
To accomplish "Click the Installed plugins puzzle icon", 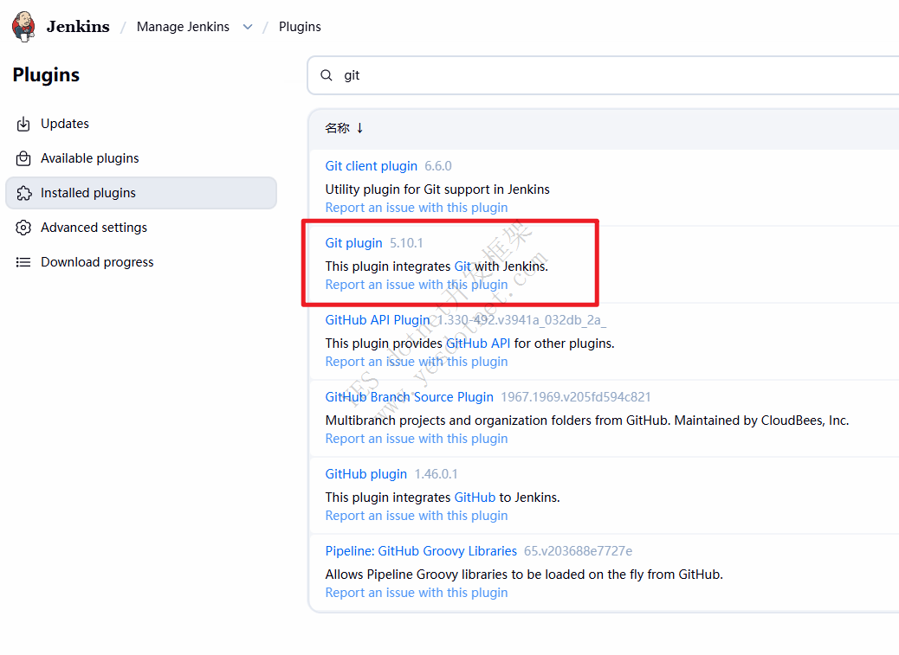I will coord(23,193).
